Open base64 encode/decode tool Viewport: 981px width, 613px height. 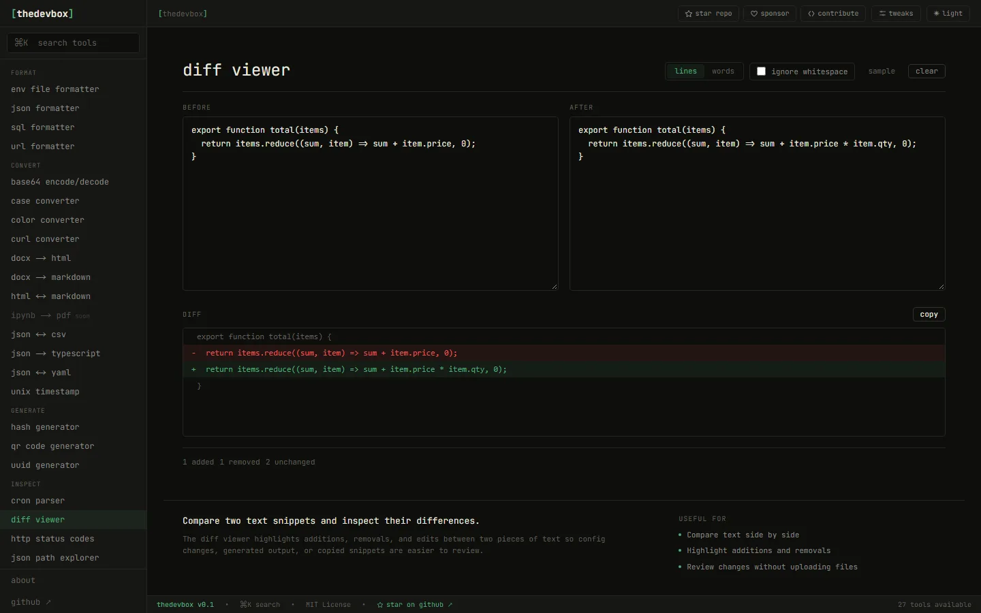(x=73, y=182)
